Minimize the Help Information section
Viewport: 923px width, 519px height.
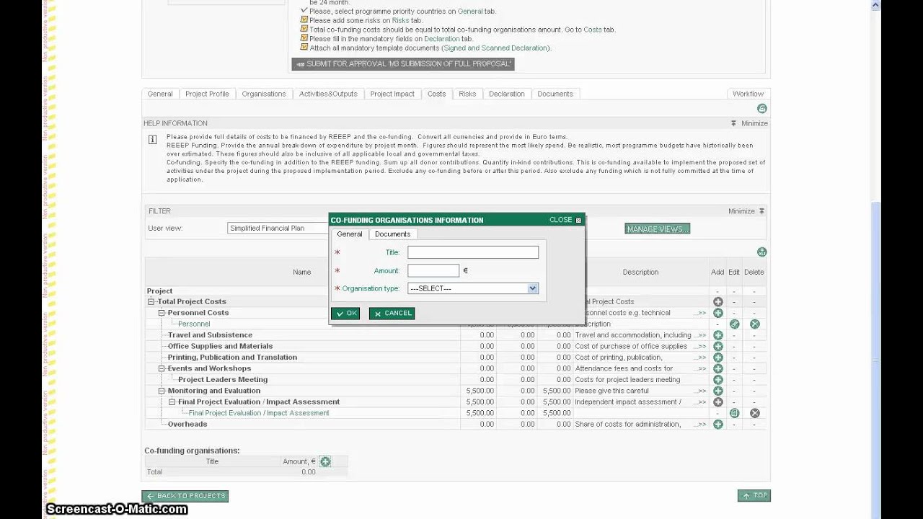749,124
